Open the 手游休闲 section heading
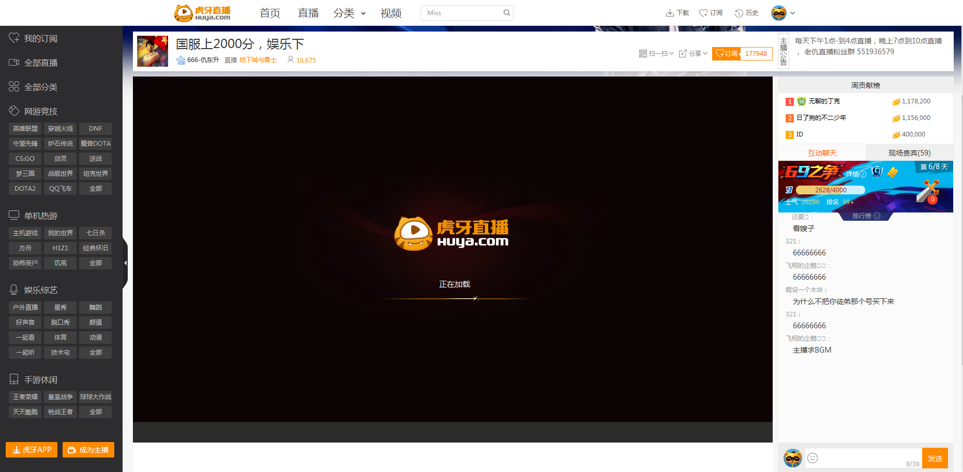This screenshot has width=963, height=472. (33, 379)
